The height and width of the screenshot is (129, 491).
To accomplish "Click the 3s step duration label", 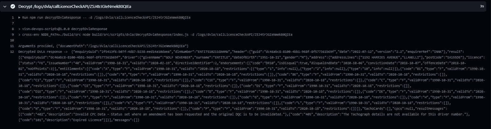I will [482, 6].
